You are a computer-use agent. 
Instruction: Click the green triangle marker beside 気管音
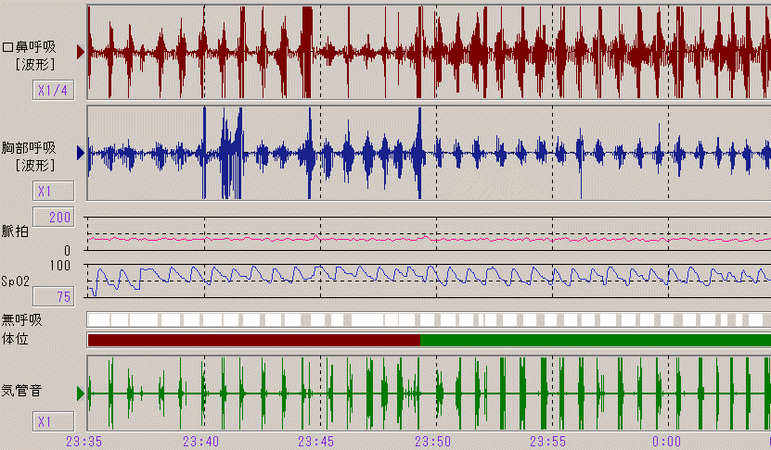(x=81, y=394)
